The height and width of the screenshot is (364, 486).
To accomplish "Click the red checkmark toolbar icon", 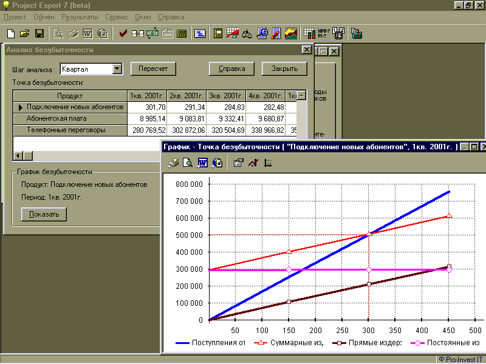I will tap(123, 33).
